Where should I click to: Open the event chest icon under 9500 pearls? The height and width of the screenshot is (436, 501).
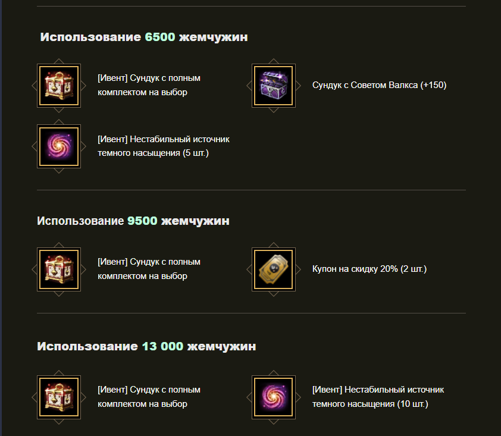point(59,269)
